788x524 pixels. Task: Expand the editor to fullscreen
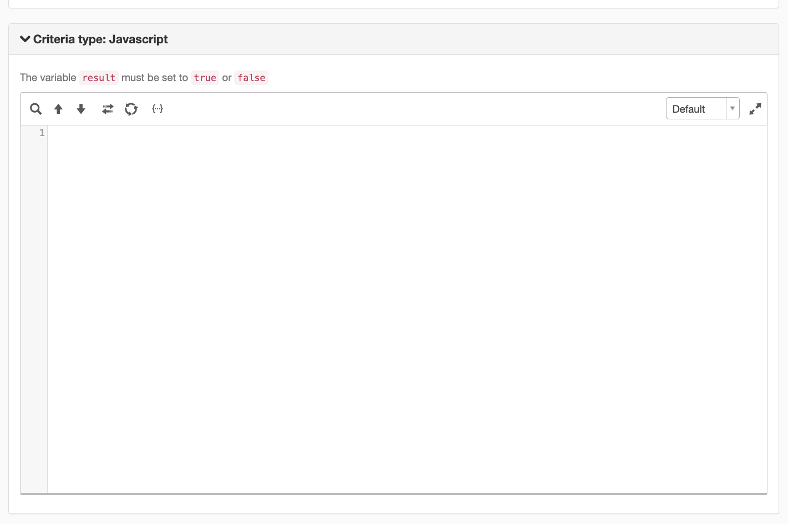(x=755, y=109)
